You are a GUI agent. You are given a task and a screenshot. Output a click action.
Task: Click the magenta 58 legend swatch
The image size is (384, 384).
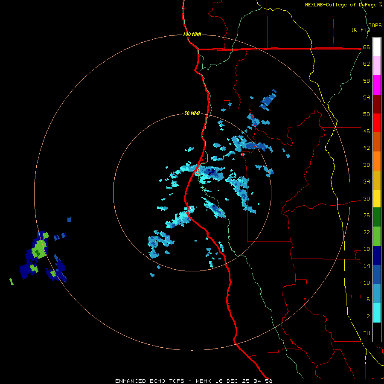[x=377, y=85]
